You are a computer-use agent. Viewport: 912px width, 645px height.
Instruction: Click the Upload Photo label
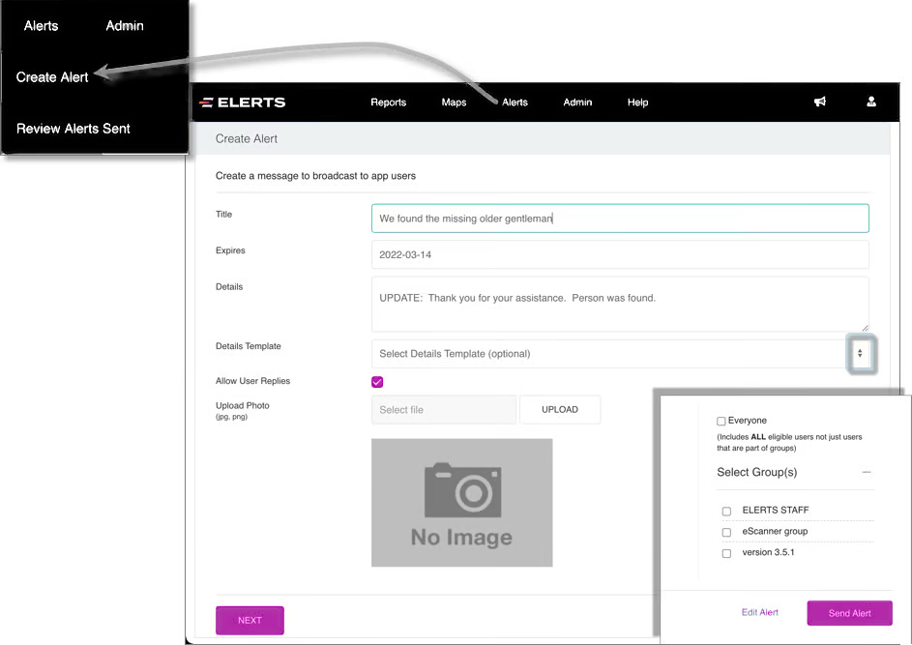tap(243, 405)
